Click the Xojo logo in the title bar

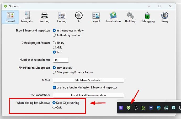5,6
